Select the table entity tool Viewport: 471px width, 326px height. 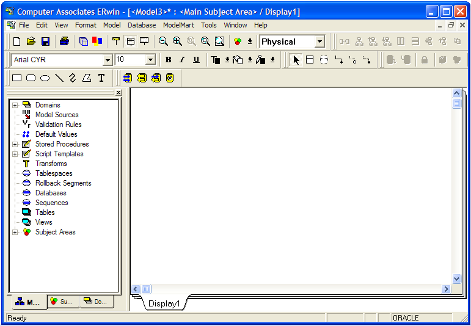(x=310, y=60)
